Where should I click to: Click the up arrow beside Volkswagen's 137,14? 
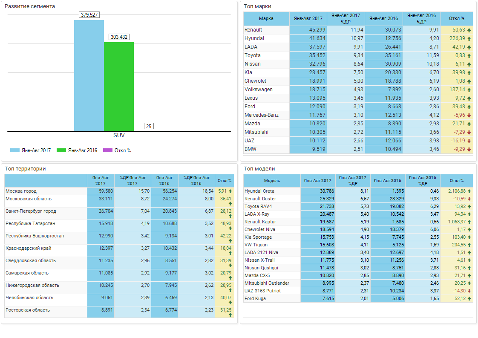point(469,90)
